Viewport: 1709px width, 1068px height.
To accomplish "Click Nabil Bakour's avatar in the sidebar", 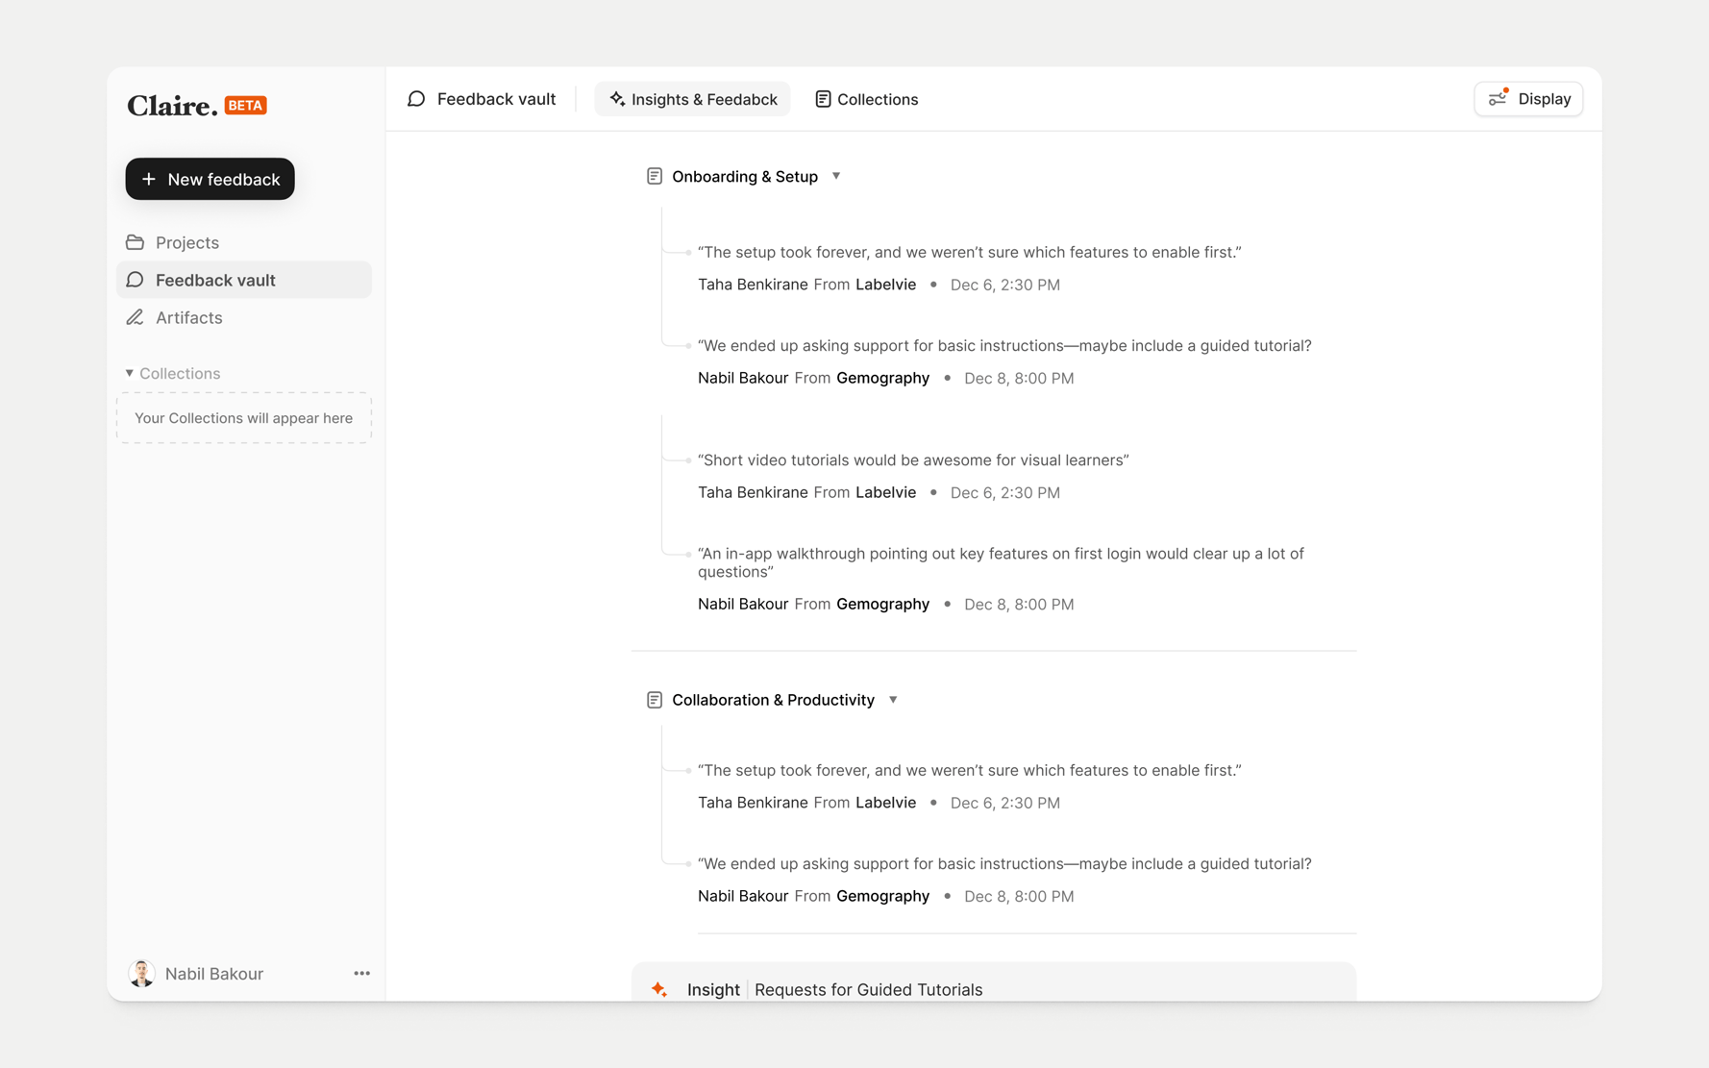I will [142, 973].
